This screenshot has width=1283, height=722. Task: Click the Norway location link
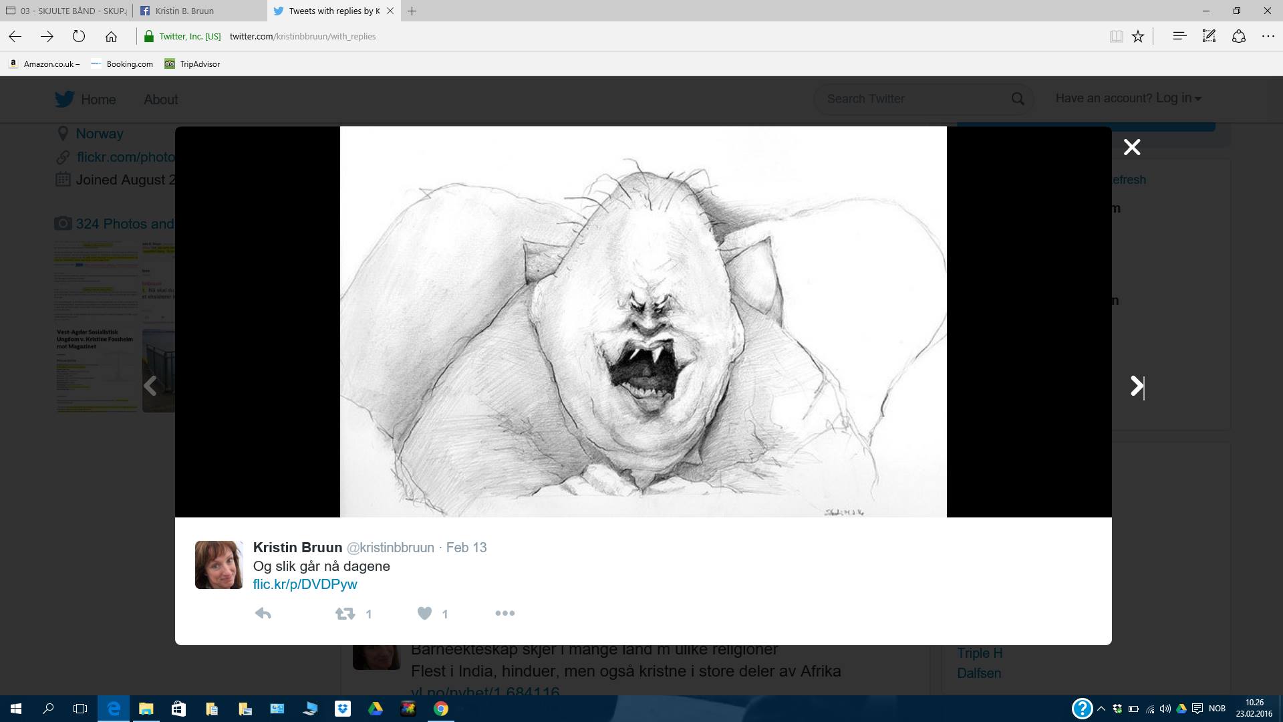(x=100, y=134)
